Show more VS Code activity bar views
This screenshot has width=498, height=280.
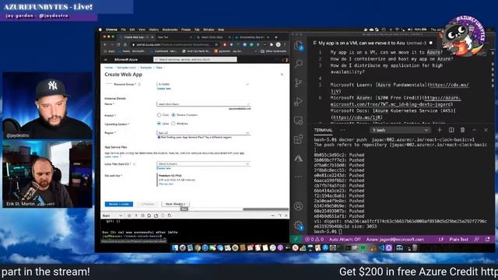298,177
